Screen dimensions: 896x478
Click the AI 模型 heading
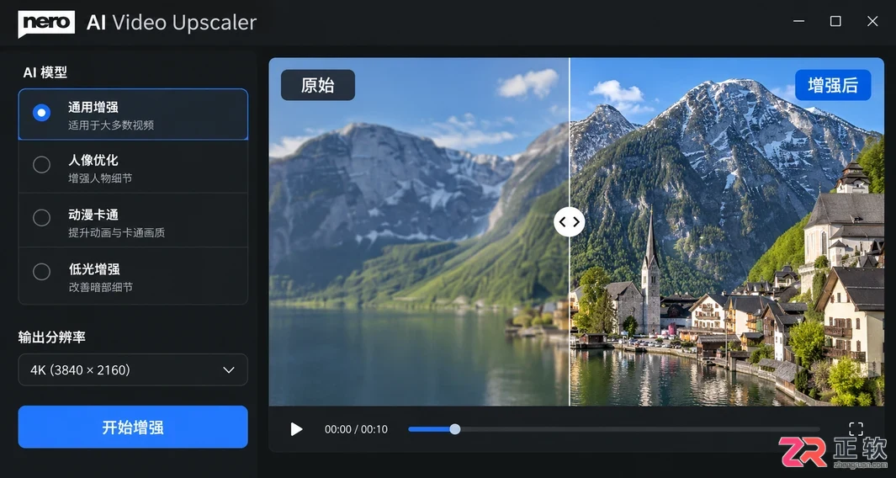45,72
